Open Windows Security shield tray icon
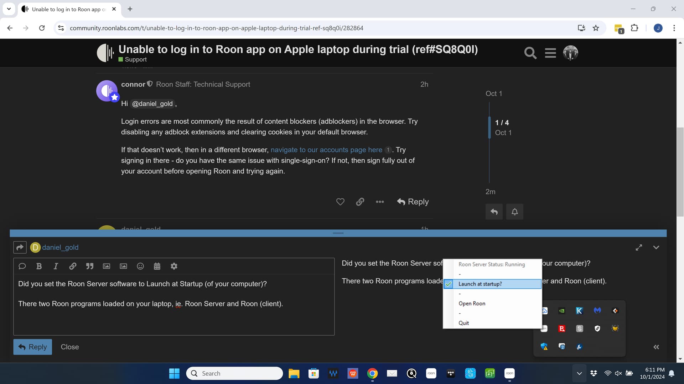684x384 pixels. pyautogui.click(x=544, y=346)
